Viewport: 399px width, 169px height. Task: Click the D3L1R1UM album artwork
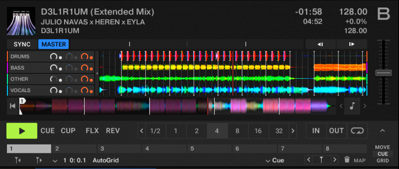click(x=21, y=21)
